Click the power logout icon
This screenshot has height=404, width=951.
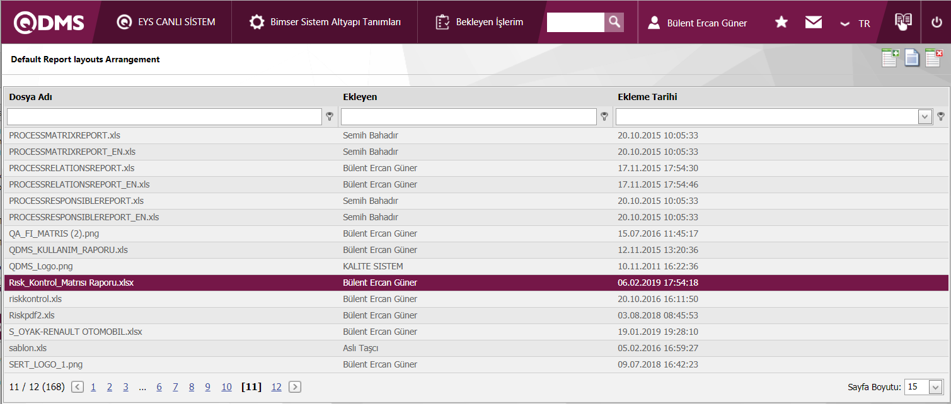click(x=937, y=23)
